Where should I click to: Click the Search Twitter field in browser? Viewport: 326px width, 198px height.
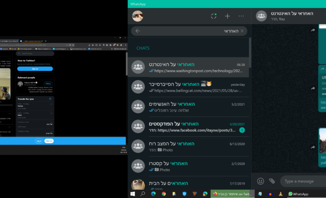click(35, 53)
